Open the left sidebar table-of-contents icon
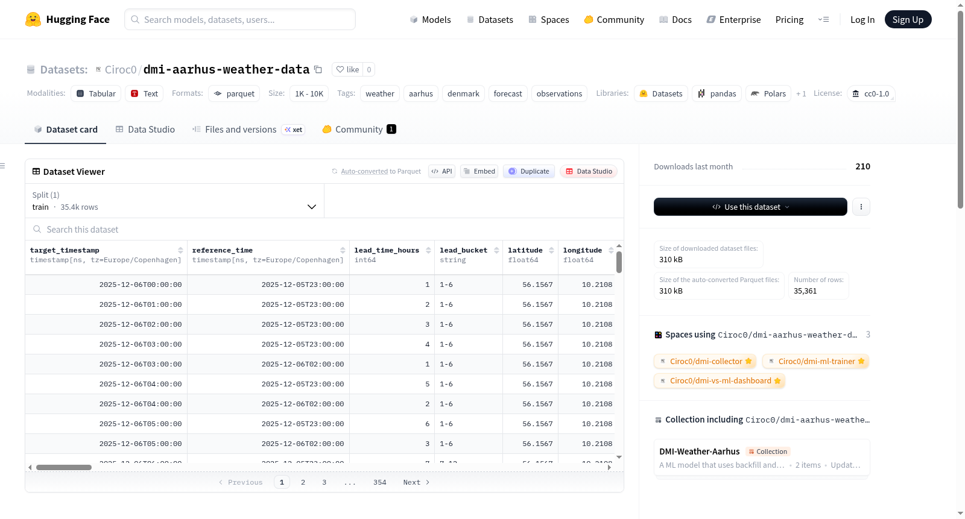 2,166
